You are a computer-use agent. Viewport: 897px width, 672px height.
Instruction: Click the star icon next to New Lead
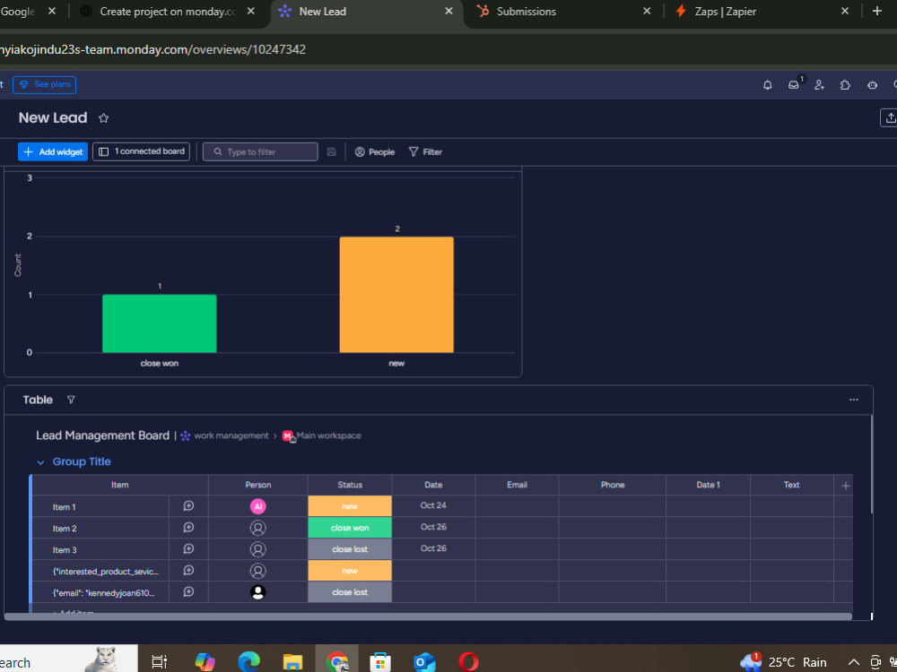103,118
